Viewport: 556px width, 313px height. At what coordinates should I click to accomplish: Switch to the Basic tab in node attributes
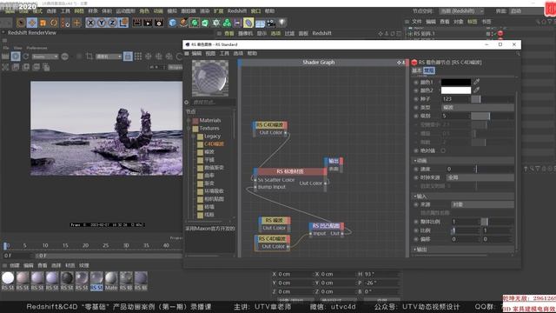(416, 70)
